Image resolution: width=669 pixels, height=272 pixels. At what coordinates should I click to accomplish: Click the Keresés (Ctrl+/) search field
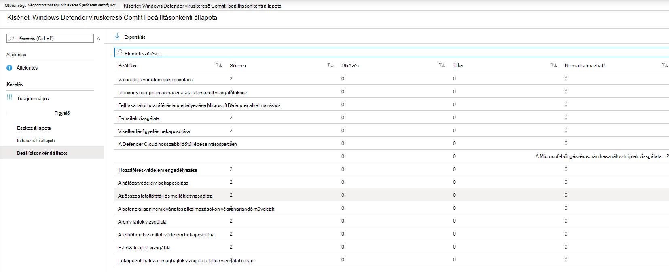pos(50,38)
